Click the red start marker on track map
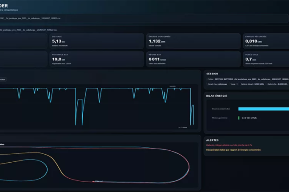This screenshot has height=192, width=289. pyautogui.click(x=93, y=181)
